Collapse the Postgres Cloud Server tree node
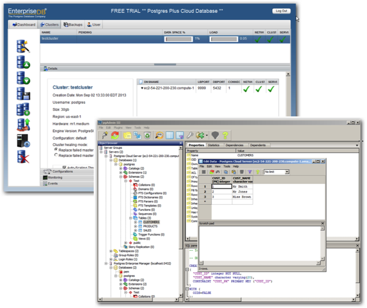 click(106, 156)
